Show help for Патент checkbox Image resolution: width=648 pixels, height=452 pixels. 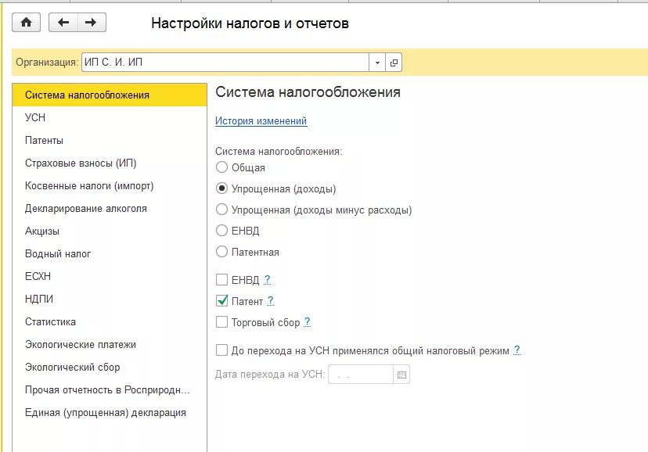pyautogui.click(x=270, y=301)
